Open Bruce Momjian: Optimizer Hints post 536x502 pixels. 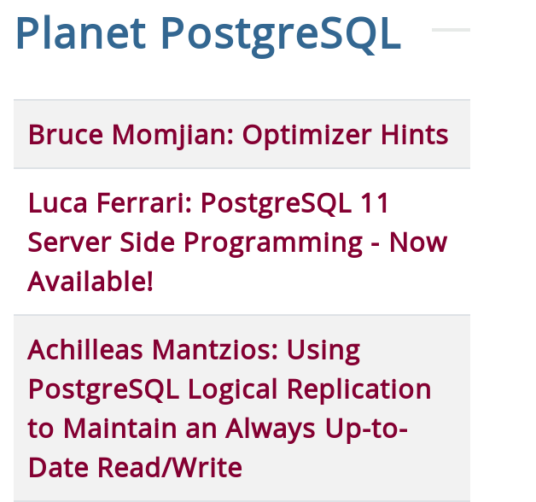tap(238, 135)
